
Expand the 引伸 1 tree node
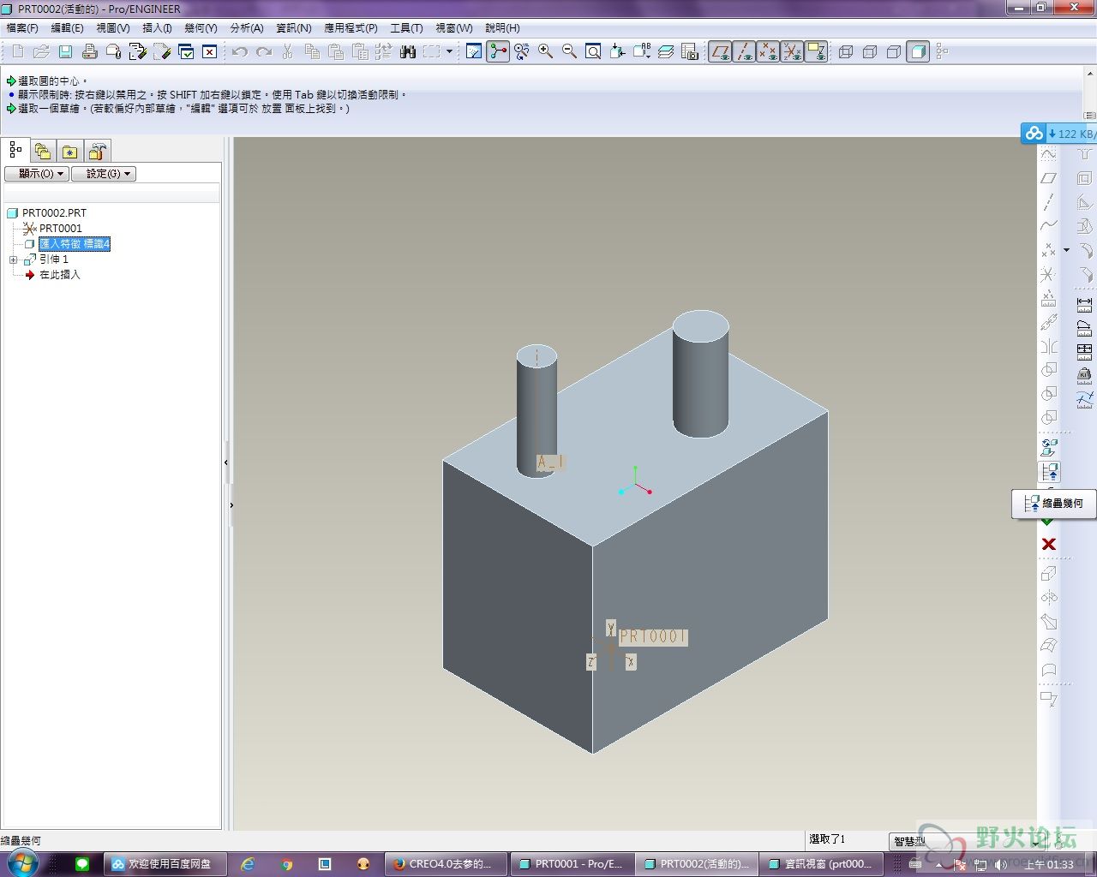pos(14,260)
